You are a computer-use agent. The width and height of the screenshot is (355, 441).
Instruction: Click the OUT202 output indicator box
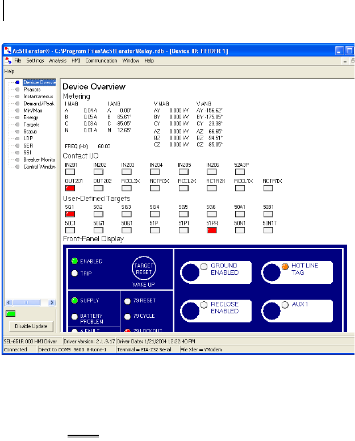[x=98, y=188]
